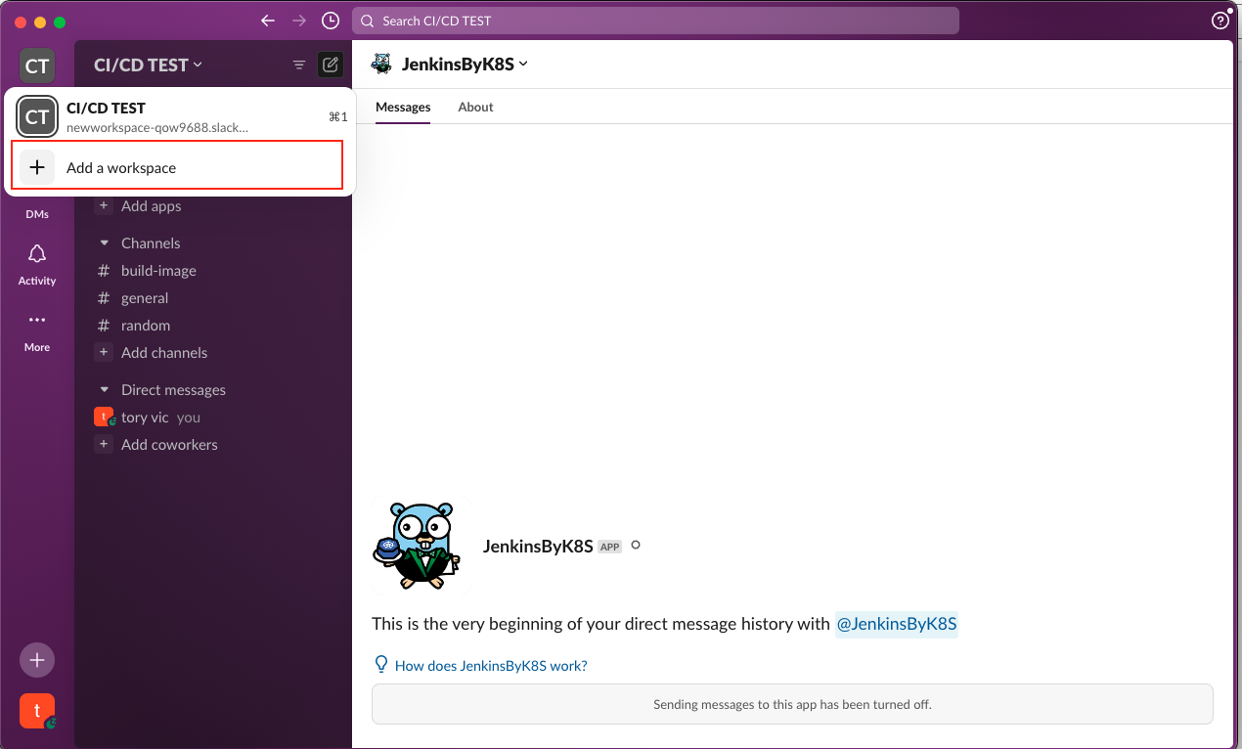Switch to the Messages tab
The image size is (1242, 749).
[403, 108]
